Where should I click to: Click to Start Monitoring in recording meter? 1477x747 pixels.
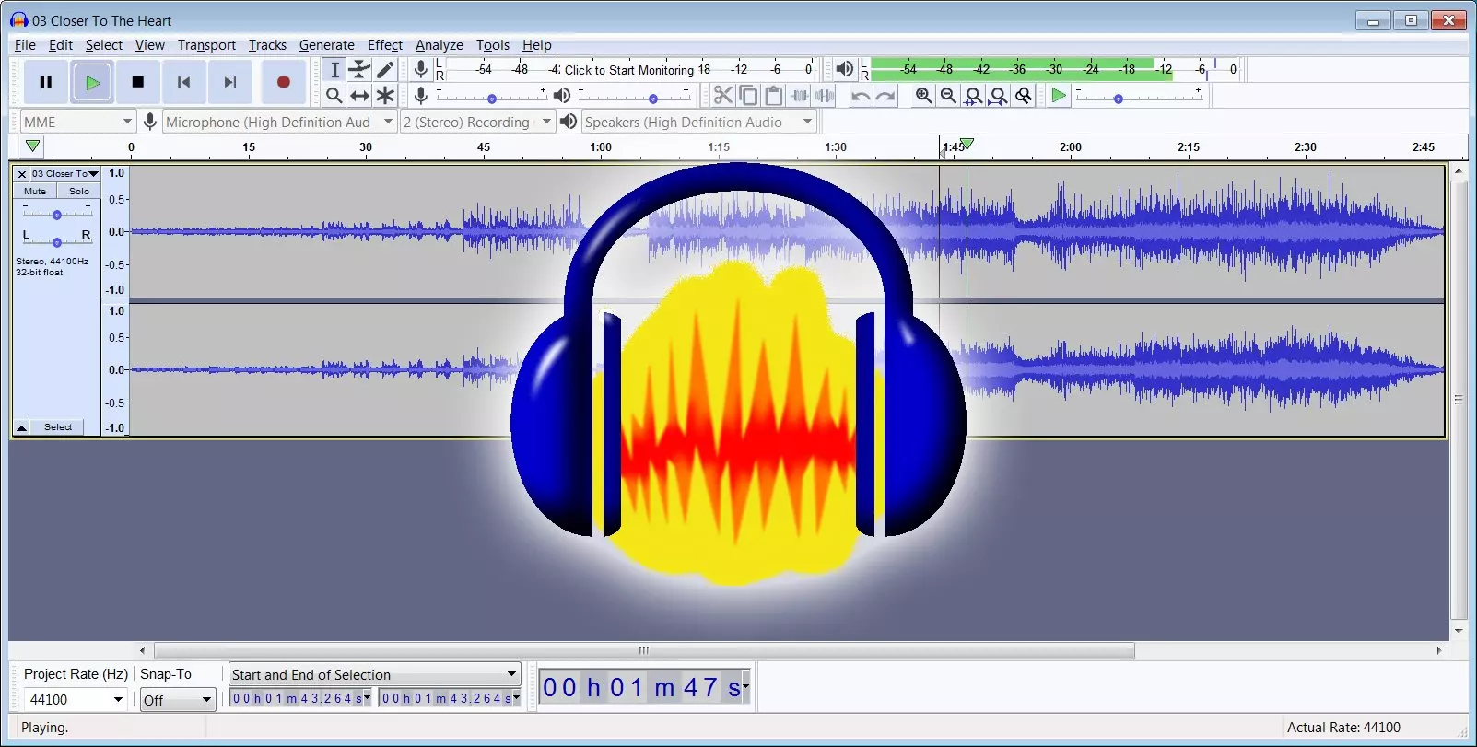tap(628, 70)
